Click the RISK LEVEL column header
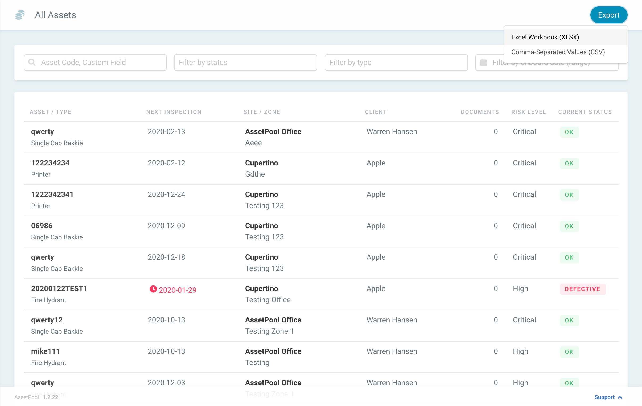Screen dimensions: 642x406 [x=528, y=112]
